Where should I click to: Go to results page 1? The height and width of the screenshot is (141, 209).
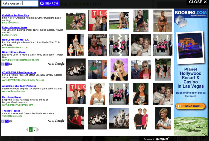31,130
